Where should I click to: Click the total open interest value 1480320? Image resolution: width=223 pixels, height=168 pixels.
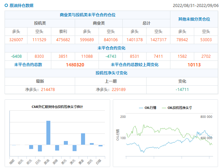pos(75,65)
